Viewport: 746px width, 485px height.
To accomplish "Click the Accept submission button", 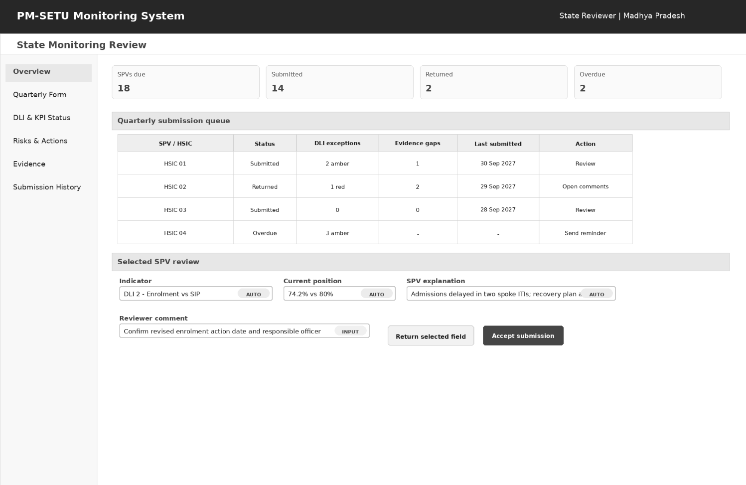I will point(523,335).
